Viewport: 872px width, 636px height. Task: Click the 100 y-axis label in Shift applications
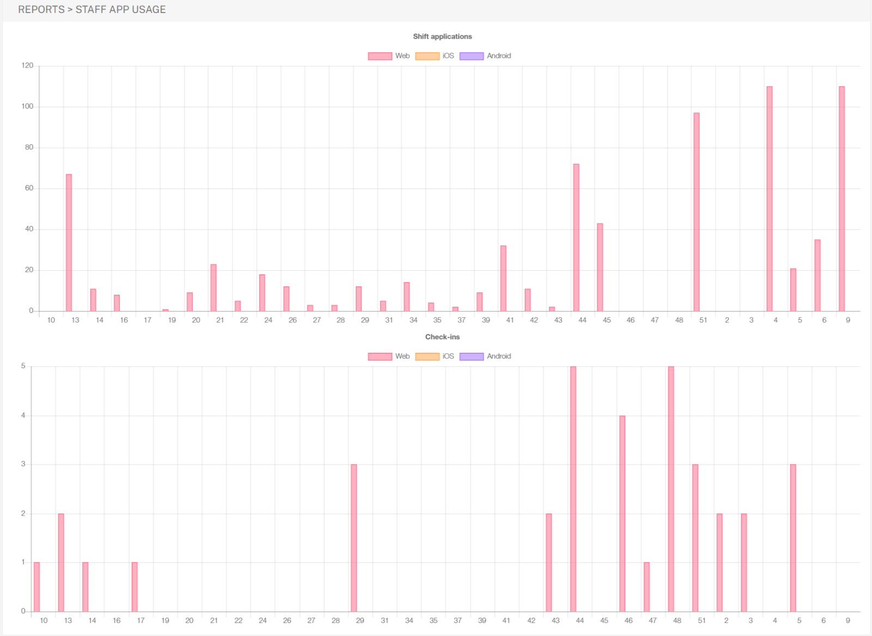coord(27,106)
